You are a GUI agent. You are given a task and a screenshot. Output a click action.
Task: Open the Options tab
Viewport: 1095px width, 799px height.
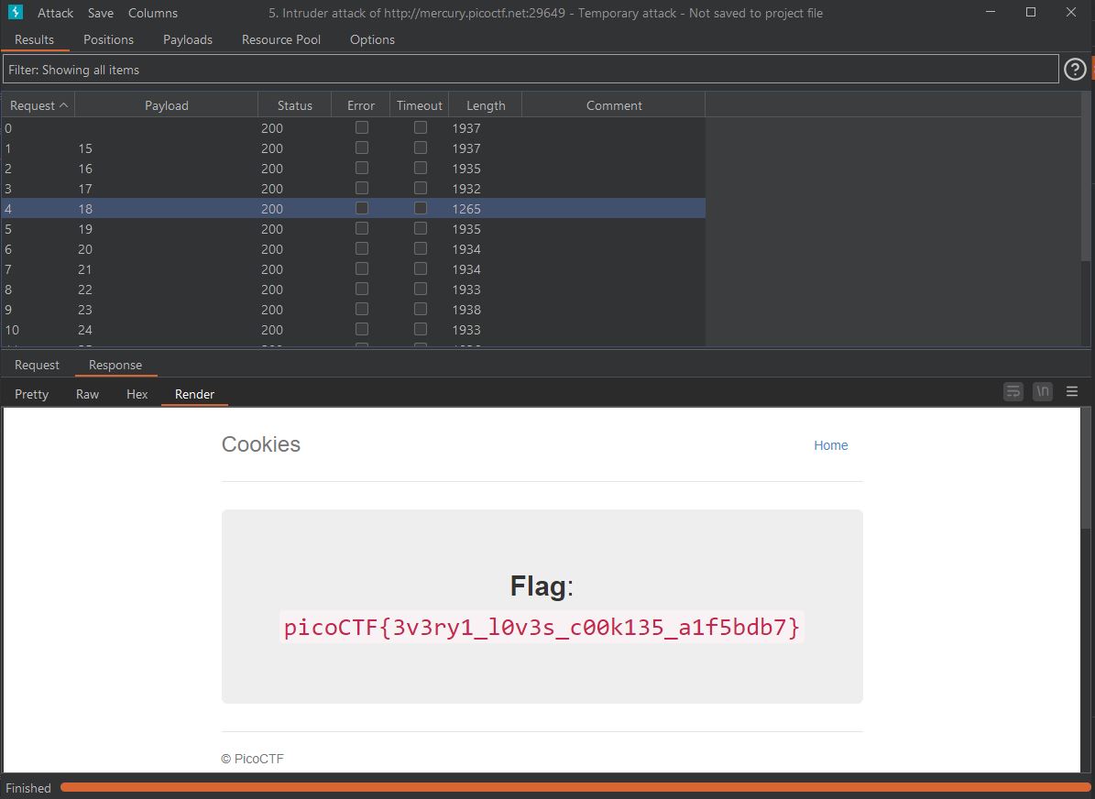(372, 39)
